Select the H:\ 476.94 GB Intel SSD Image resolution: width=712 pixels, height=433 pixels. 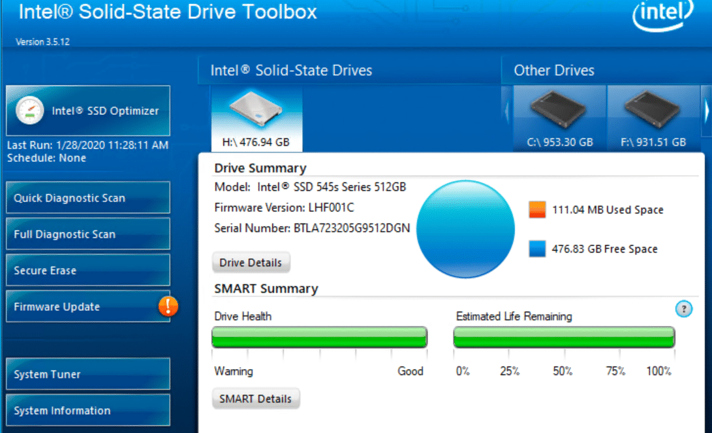point(256,119)
